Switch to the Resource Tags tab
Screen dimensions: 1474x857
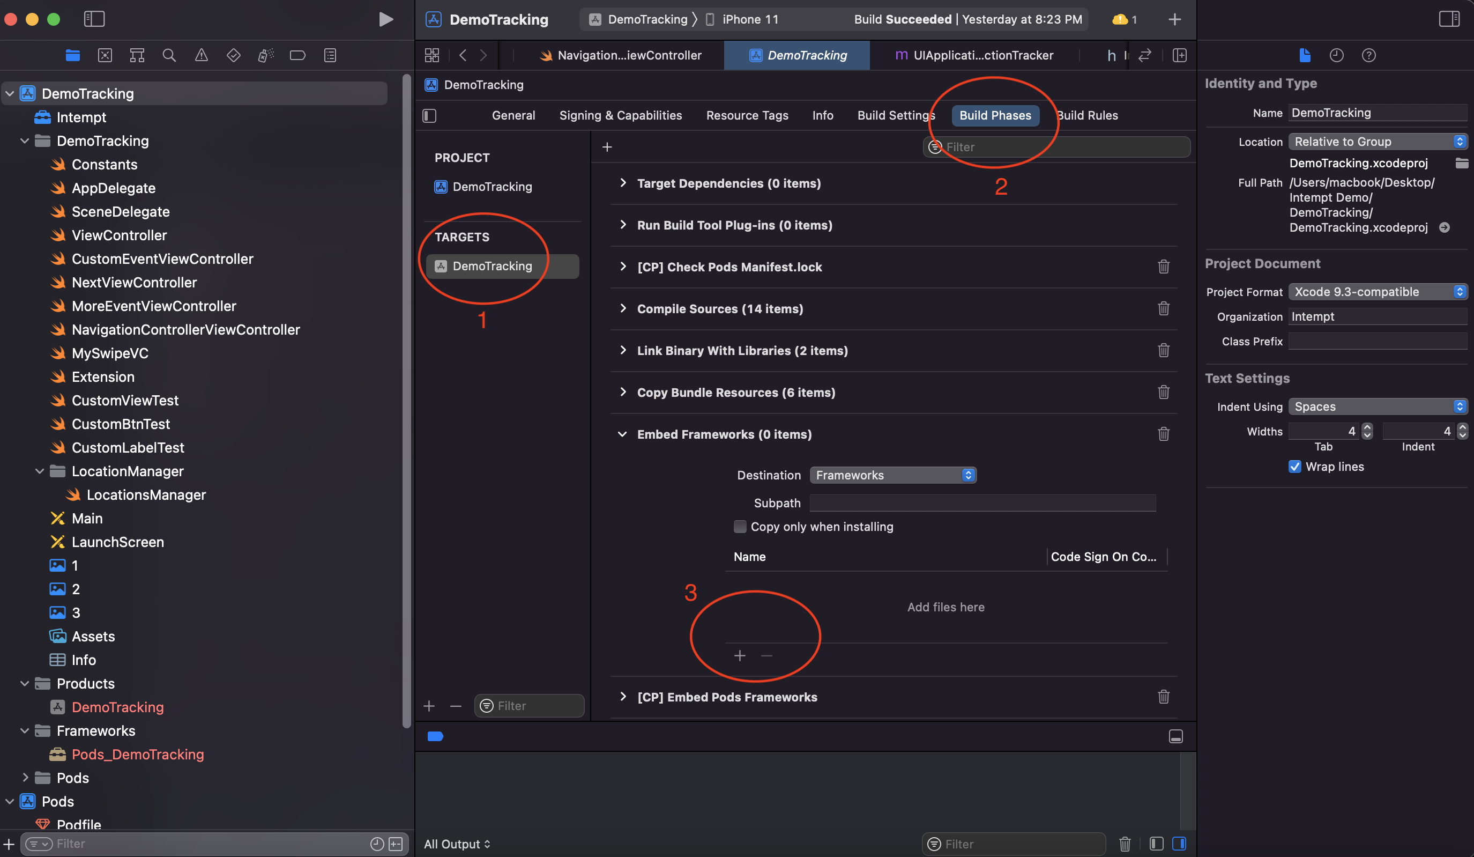747,115
